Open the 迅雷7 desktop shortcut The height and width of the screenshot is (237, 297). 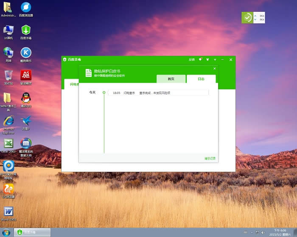coord(26,121)
